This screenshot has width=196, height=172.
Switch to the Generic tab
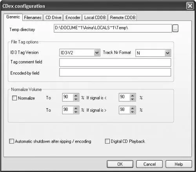(13, 17)
